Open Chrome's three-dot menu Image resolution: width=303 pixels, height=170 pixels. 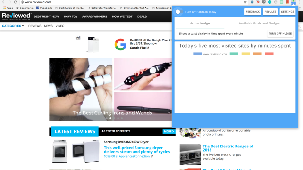[x=299, y=2]
